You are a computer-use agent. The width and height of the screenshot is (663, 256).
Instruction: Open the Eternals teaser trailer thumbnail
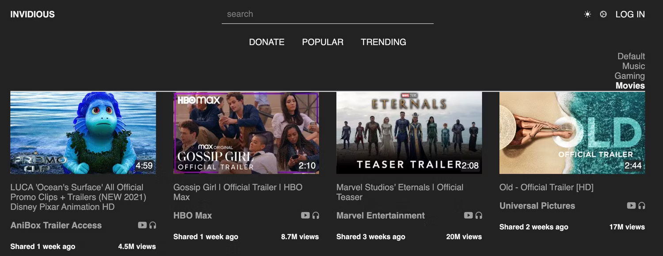(409, 133)
